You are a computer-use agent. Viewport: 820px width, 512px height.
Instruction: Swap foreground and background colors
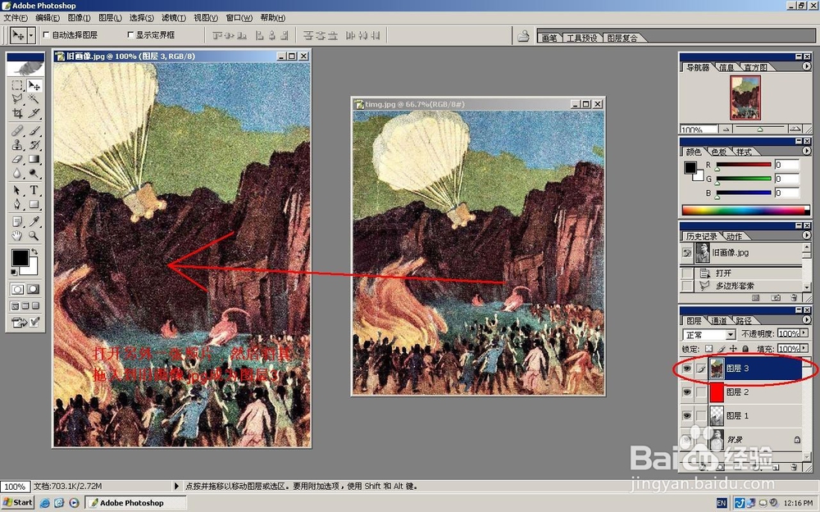click(x=34, y=251)
